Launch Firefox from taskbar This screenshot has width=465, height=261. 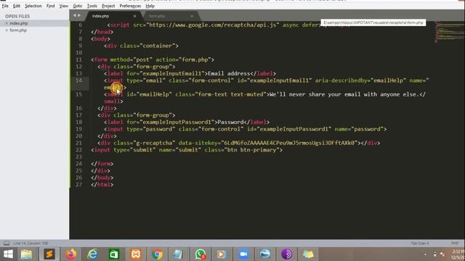pyautogui.click(x=71, y=254)
